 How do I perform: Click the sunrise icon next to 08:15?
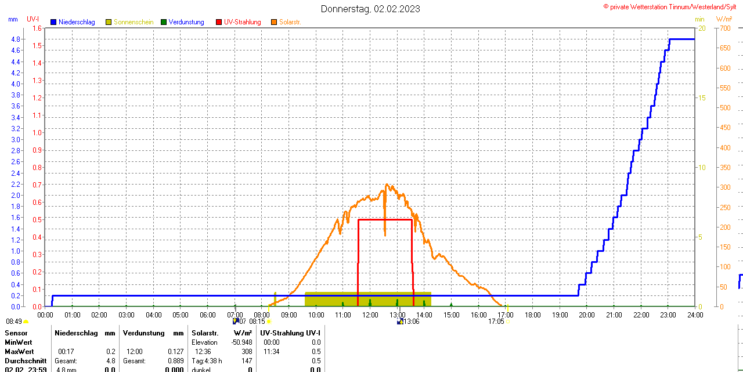point(269,322)
